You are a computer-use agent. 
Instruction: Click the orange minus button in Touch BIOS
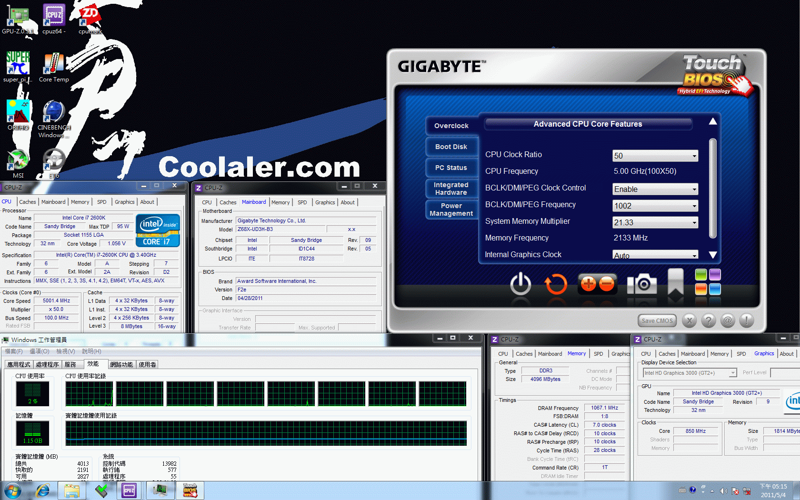click(607, 284)
